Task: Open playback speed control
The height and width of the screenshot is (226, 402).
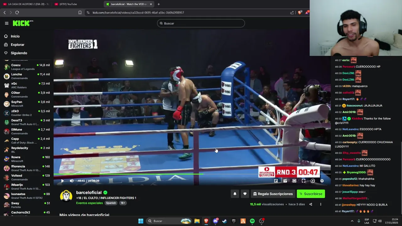Action: point(312,181)
